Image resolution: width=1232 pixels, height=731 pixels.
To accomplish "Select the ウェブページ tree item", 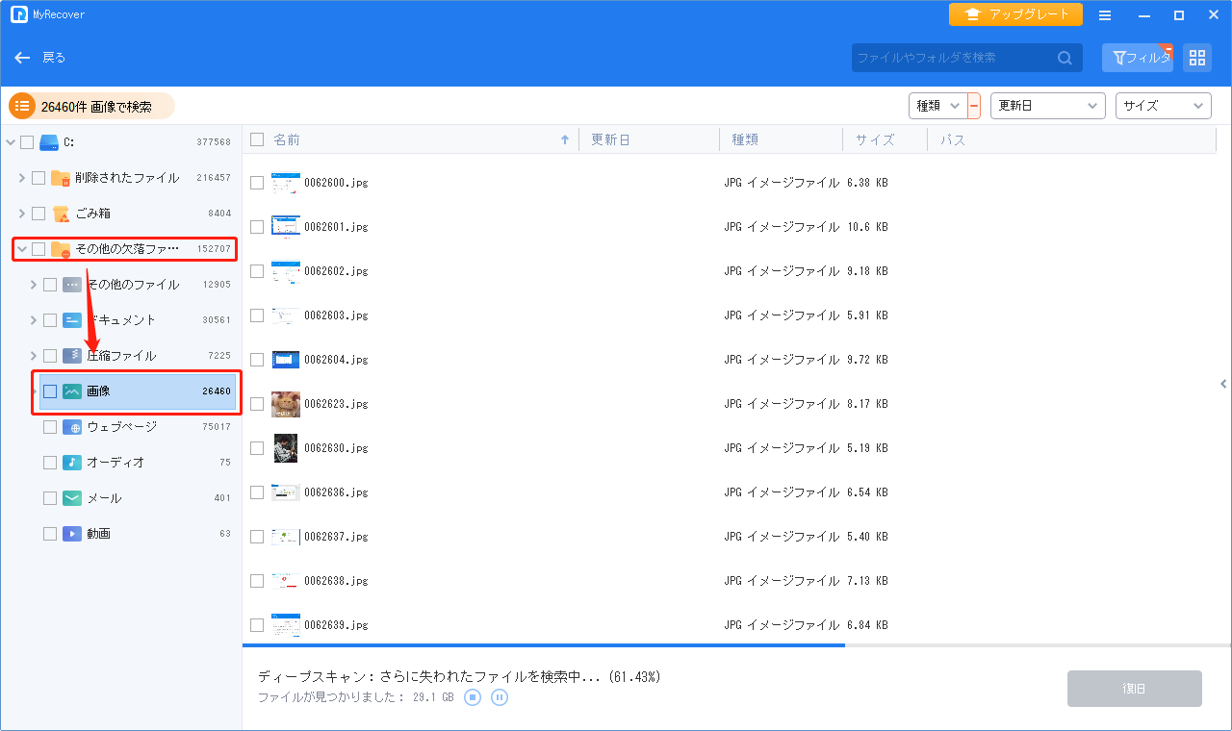I will (121, 427).
